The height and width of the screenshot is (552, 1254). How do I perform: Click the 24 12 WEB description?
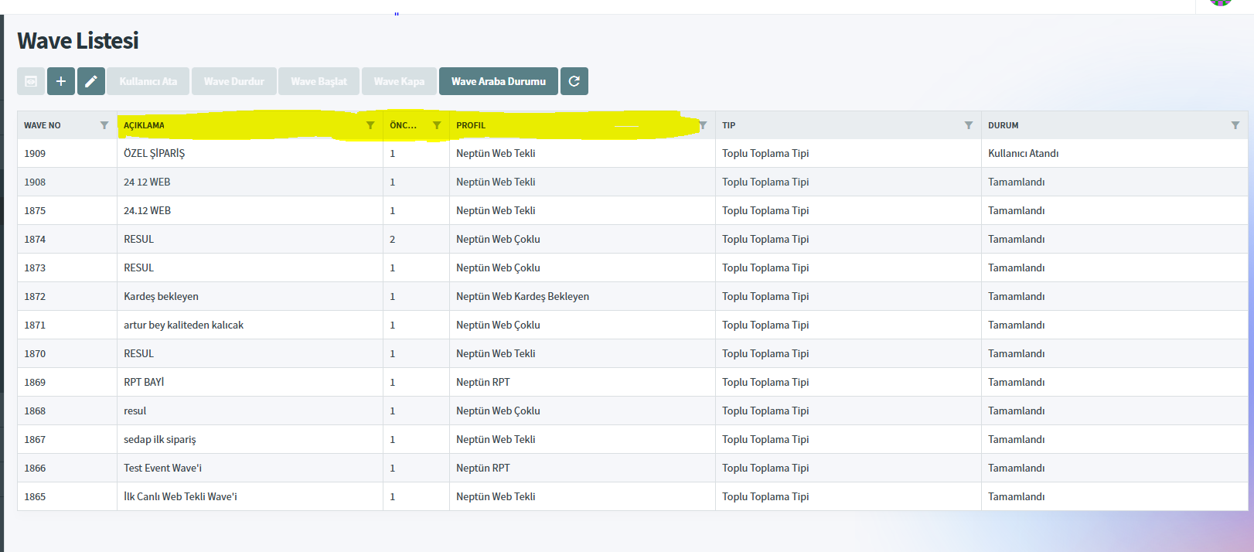pos(147,182)
